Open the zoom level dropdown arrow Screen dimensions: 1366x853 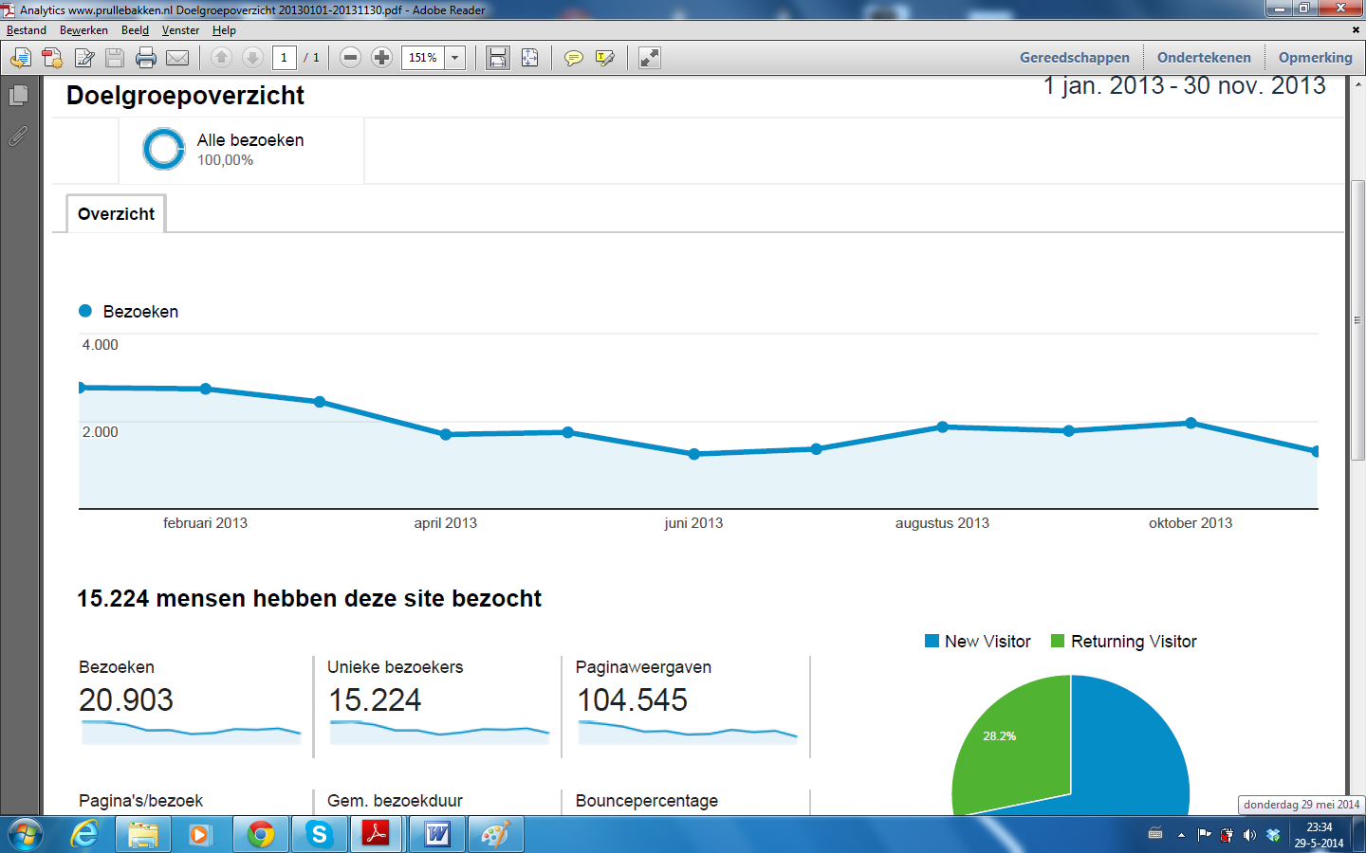(x=455, y=58)
